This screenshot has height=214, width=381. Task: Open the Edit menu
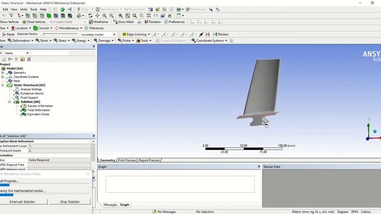[x=5, y=10]
